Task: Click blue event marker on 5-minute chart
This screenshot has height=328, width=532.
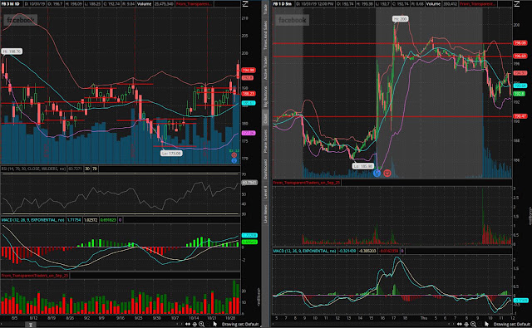Action: click(377, 174)
